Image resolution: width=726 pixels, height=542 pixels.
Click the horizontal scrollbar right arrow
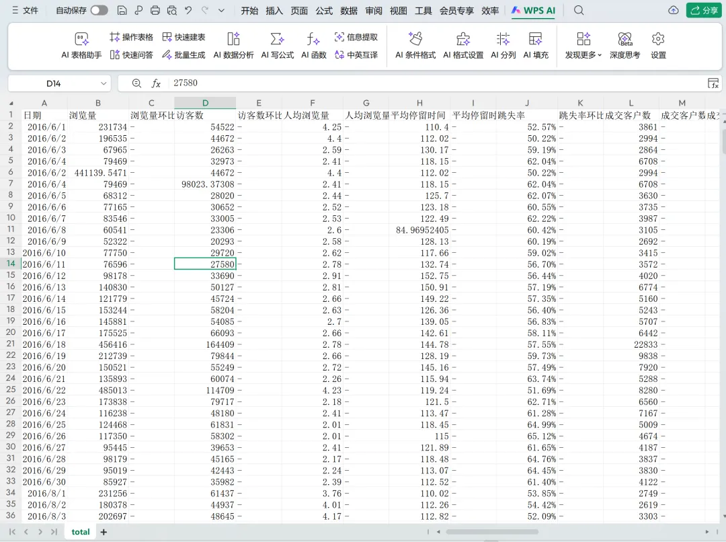tap(707, 532)
